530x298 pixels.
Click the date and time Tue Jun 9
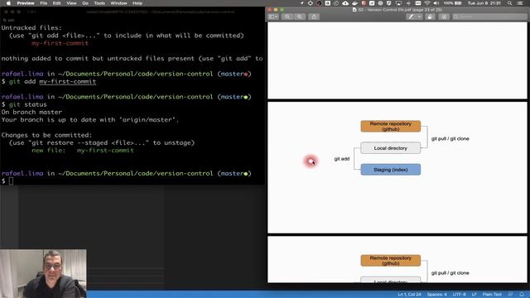click(484, 3)
